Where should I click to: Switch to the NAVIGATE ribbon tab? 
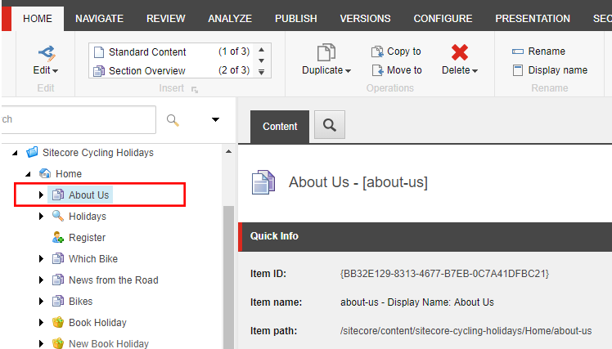[99, 19]
